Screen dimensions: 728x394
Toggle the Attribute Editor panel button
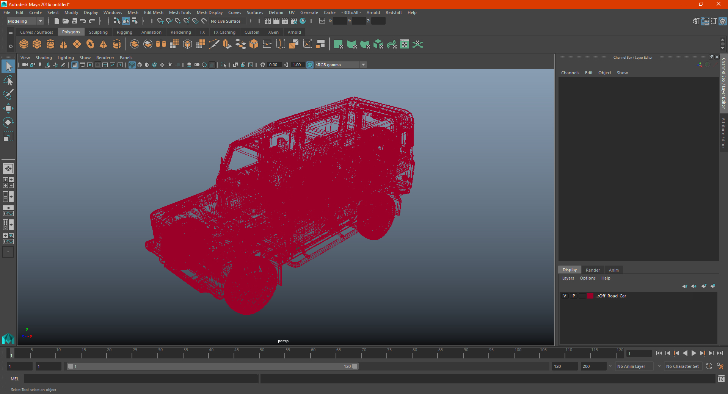705,21
